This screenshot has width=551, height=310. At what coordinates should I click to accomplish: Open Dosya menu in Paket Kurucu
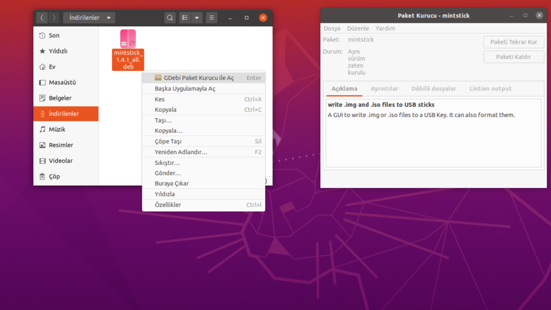pos(332,28)
